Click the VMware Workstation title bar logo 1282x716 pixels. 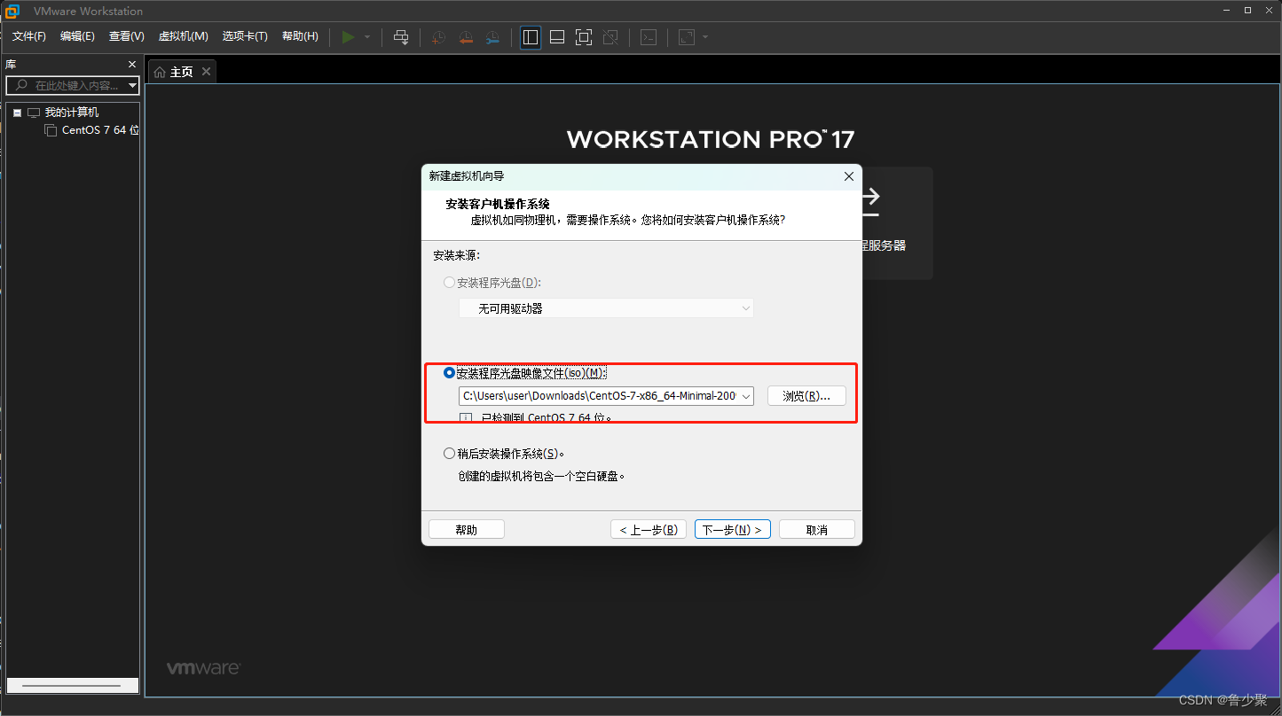point(12,11)
